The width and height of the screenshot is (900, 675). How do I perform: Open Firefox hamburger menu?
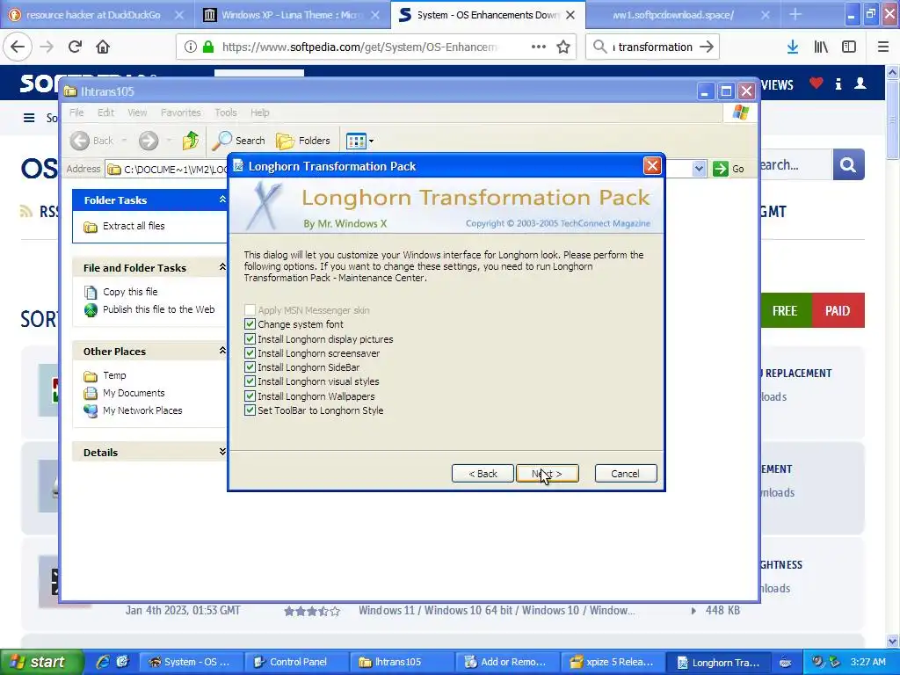883,47
